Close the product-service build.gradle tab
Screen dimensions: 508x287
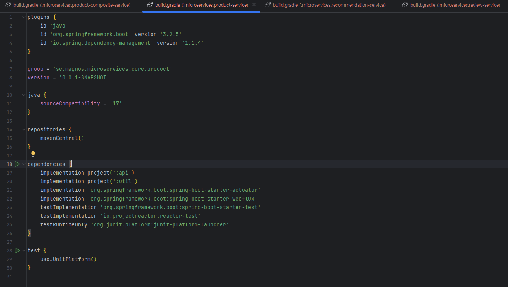pos(254,5)
